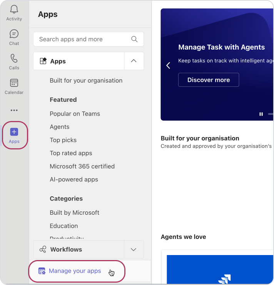Pause the banner carousel
Image resolution: width=274 pixels, height=285 pixels.
(261, 114)
